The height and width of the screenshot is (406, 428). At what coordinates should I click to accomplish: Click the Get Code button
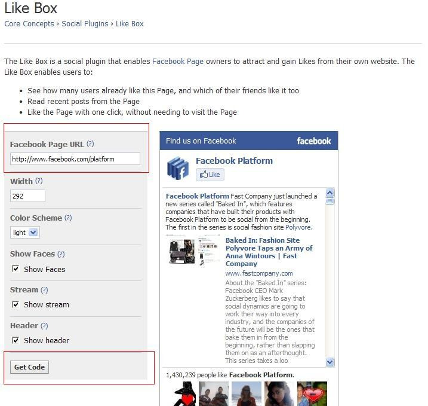[29, 367]
